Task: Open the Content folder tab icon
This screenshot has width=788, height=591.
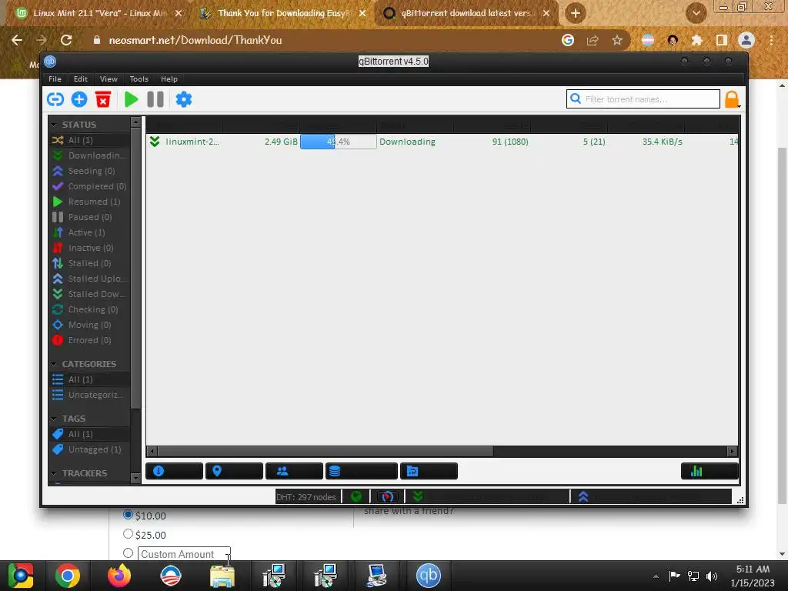Action: tap(412, 471)
